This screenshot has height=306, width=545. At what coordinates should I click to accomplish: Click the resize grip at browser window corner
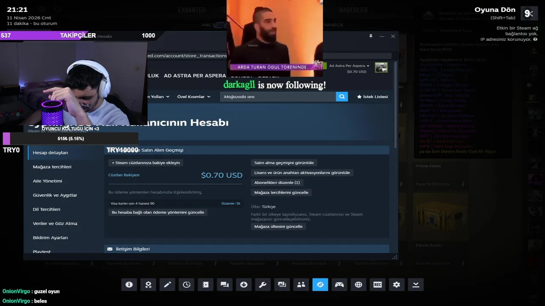tap(395, 257)
